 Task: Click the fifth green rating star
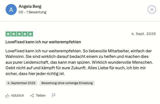30,34
